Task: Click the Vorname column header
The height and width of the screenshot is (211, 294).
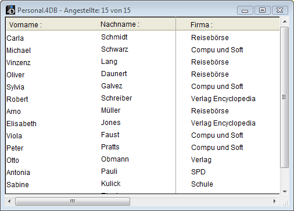Action: (26, 25)
